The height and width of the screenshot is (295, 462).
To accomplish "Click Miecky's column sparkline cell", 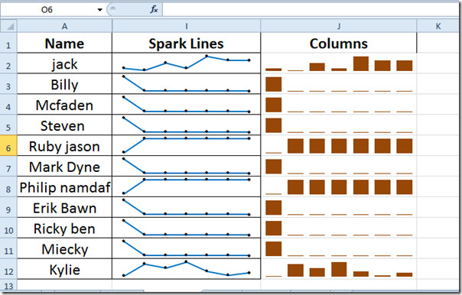I will (x=339, y=249).
